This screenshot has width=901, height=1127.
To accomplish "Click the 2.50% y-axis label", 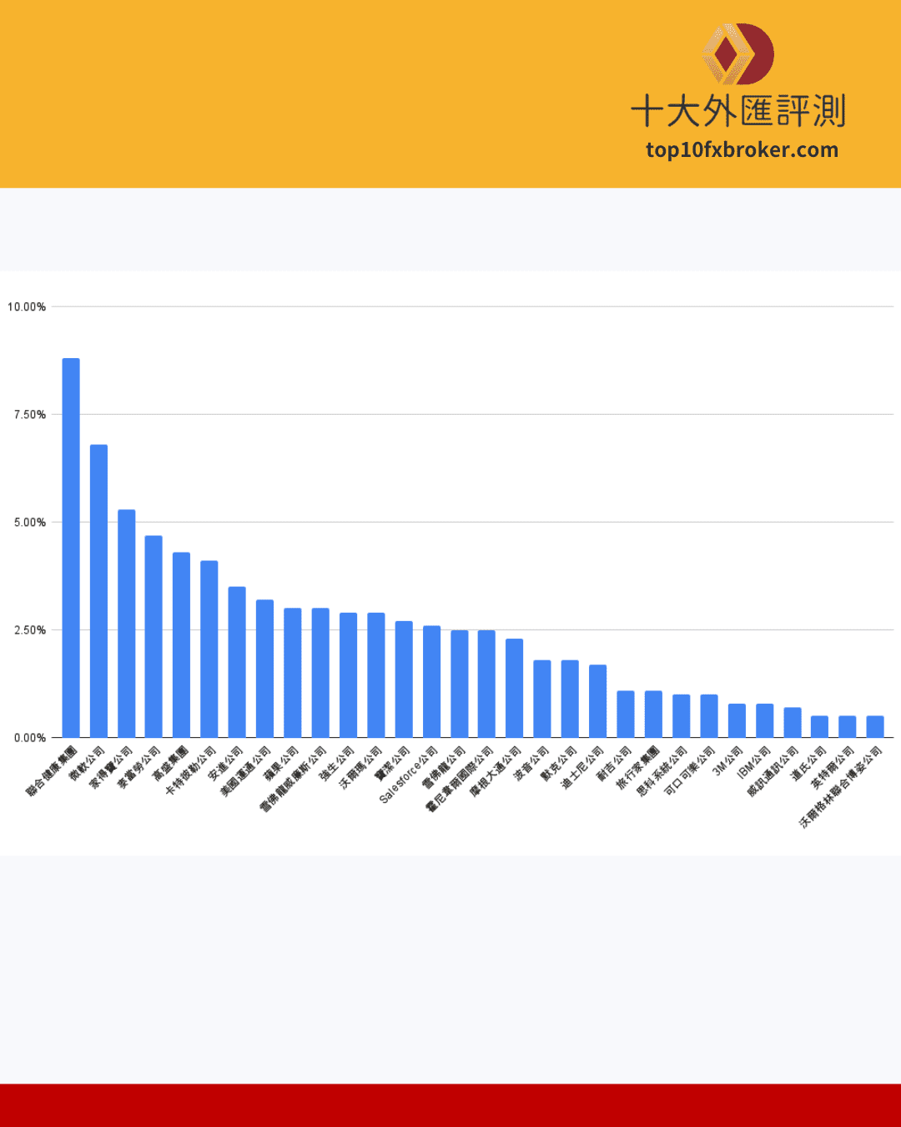I will 29,630.
